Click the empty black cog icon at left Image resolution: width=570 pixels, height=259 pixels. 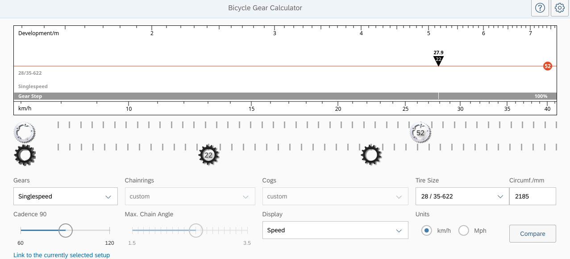pos(25,155)
